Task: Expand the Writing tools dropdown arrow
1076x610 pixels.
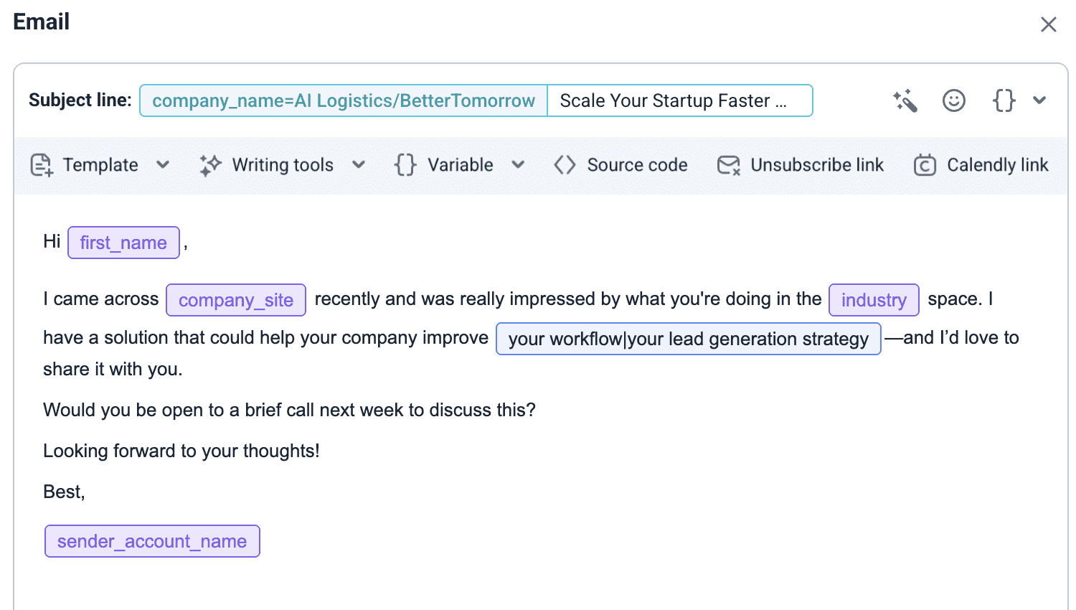Action: [x=359, y=165]
